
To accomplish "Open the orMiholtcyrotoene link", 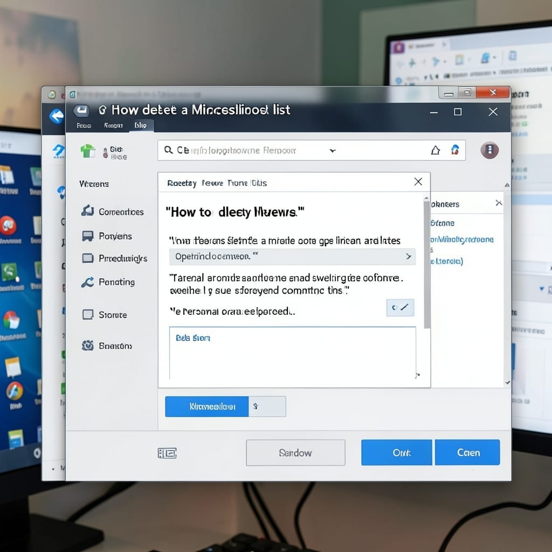I will (462, 240).
